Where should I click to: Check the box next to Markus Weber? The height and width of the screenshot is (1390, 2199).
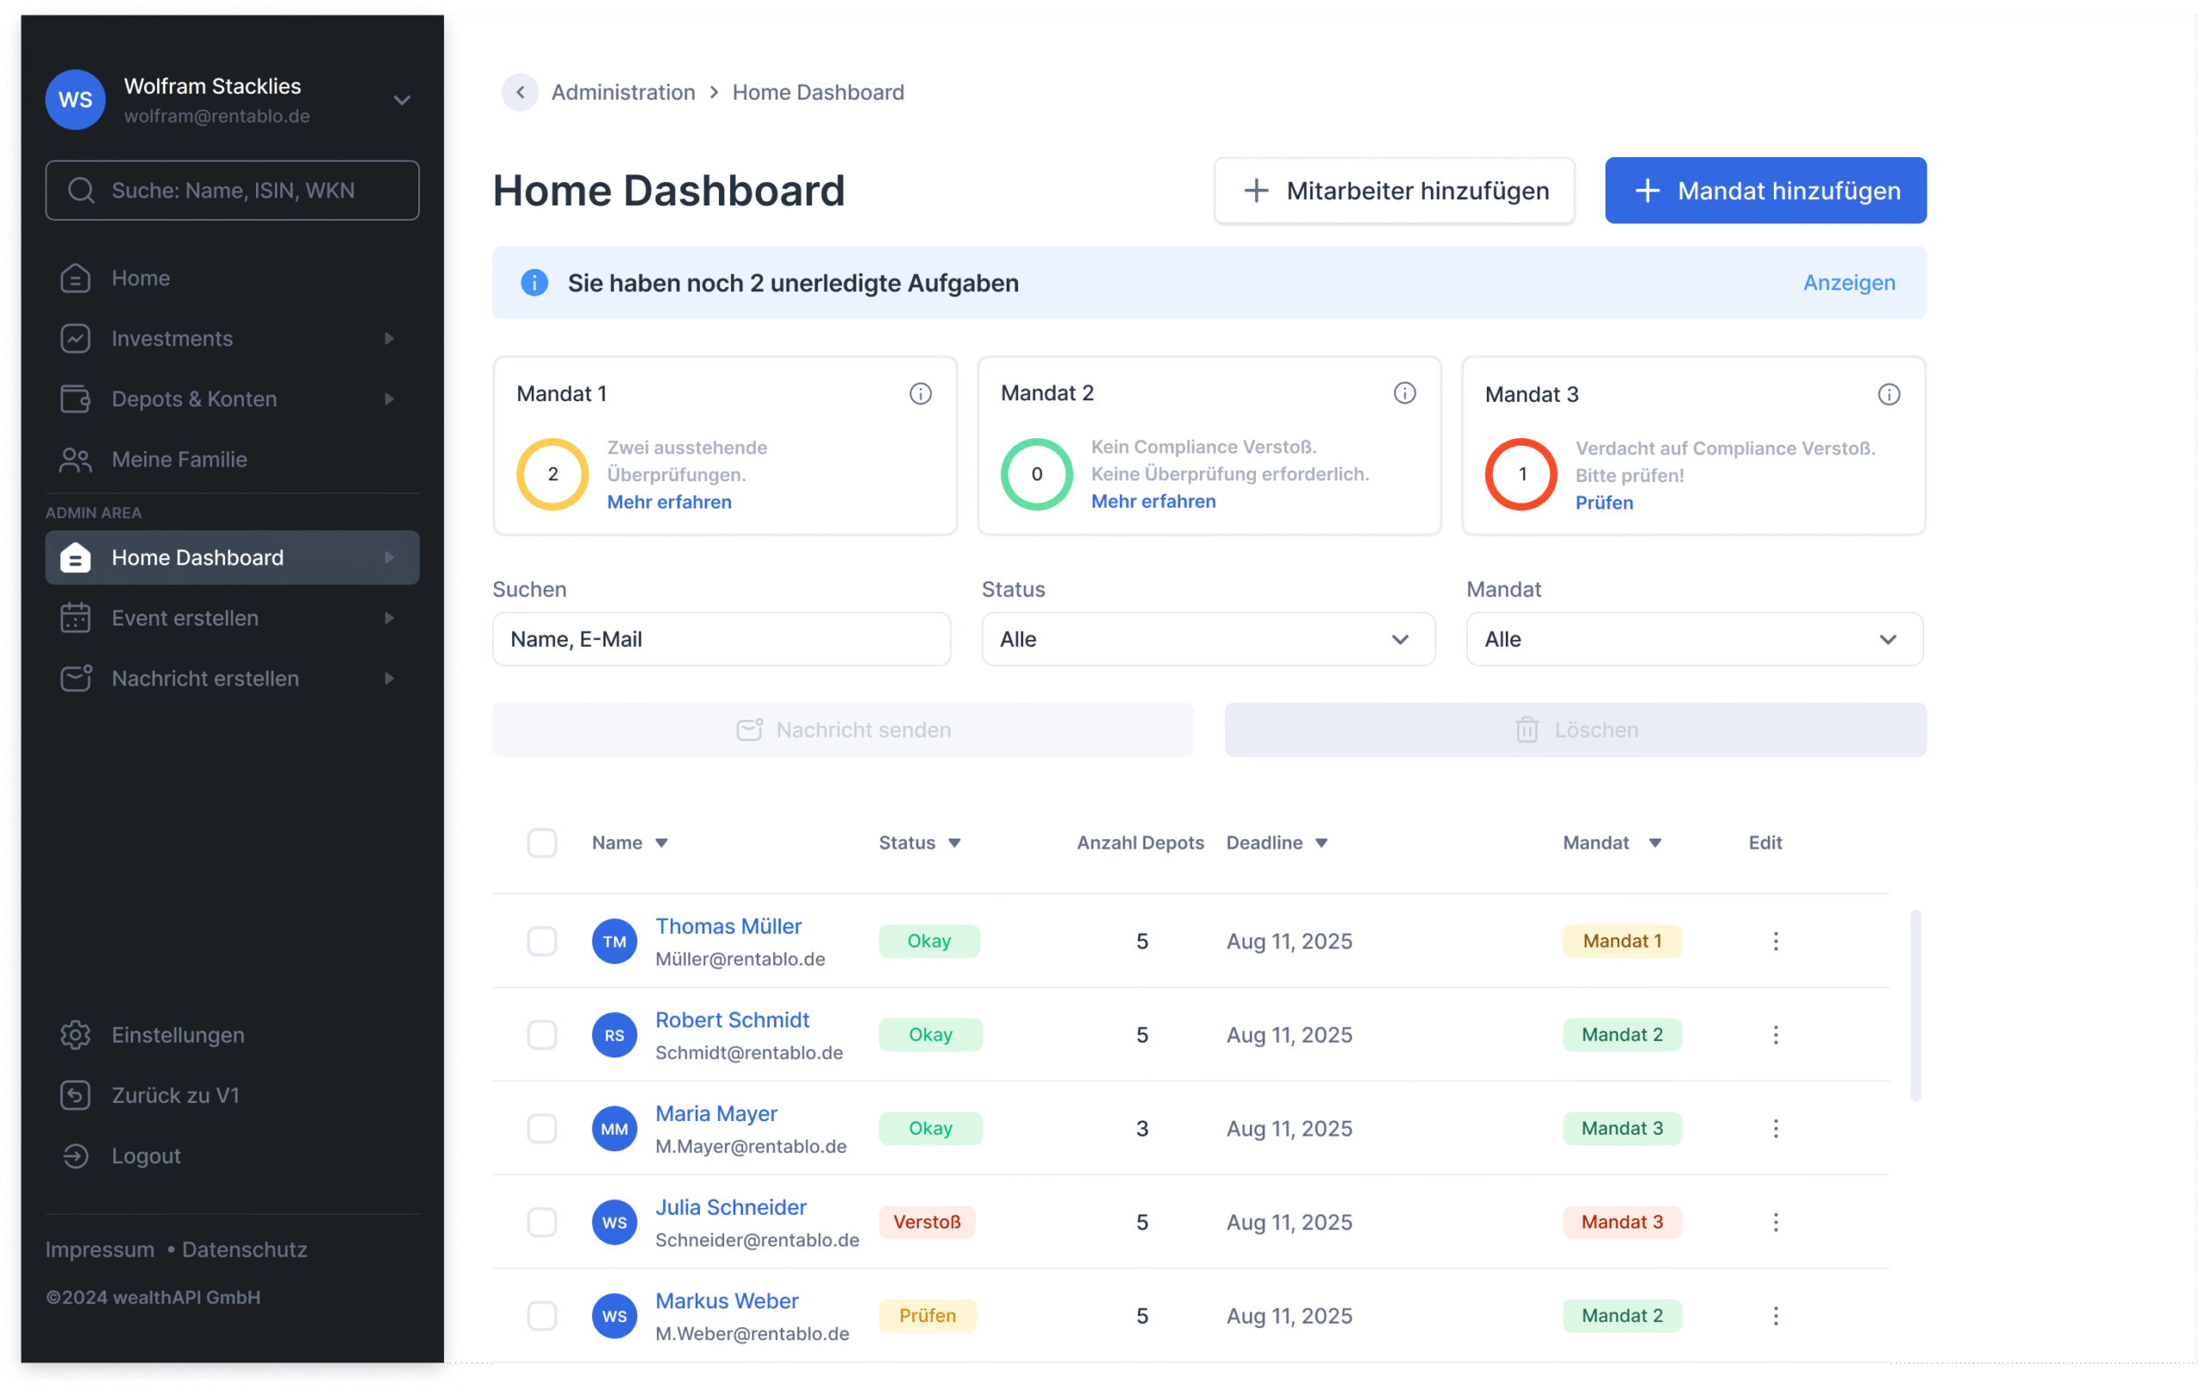[541, 1315]
